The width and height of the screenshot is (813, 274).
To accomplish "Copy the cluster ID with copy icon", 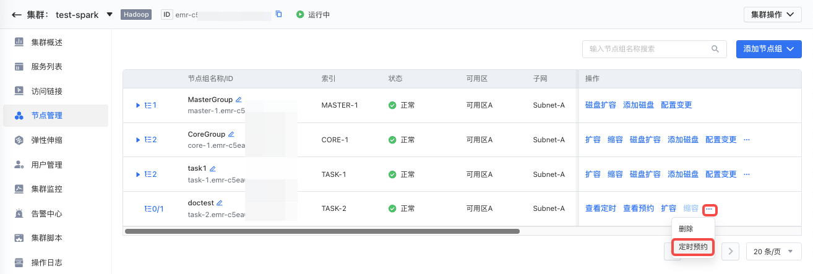I will tap(278, 14).
